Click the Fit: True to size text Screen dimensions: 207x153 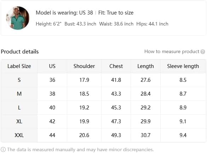pyautogui.click(x=116, y=13)
